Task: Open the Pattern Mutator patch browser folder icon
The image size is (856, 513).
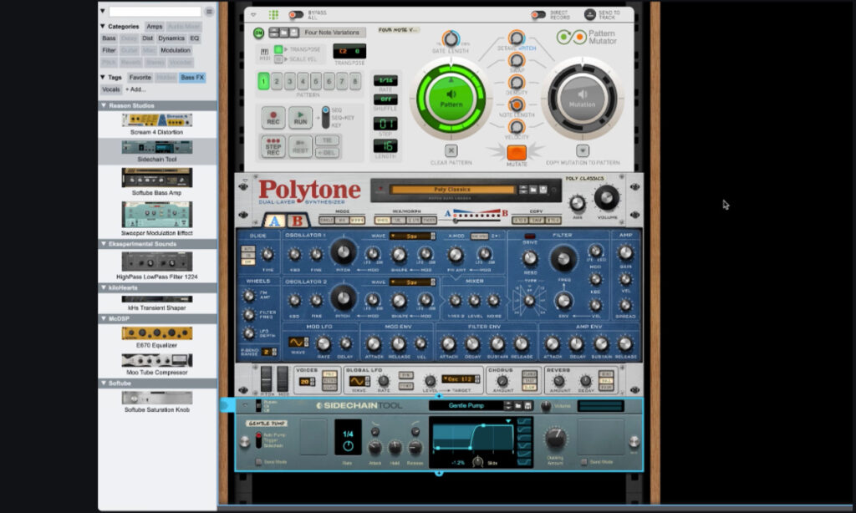Action: tap(284, 33)
